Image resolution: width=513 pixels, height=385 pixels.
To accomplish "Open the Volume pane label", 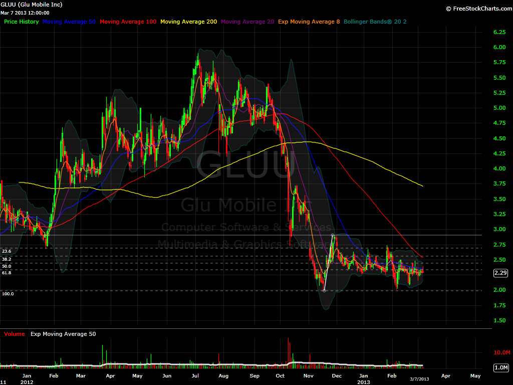I will pyautogui.click(x=15, y=333).
